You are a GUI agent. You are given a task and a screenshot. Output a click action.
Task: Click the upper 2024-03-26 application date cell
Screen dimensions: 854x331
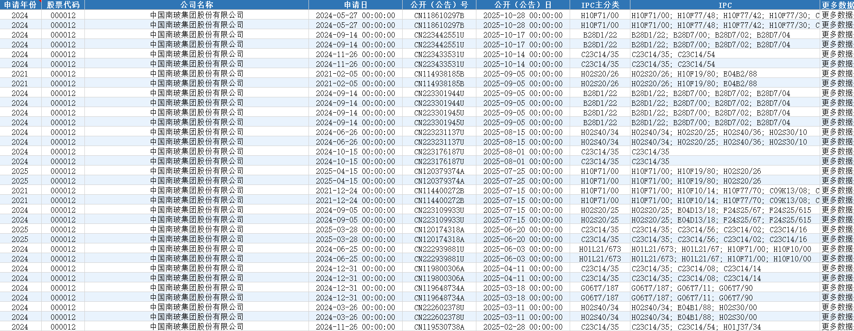pos(355,307)
